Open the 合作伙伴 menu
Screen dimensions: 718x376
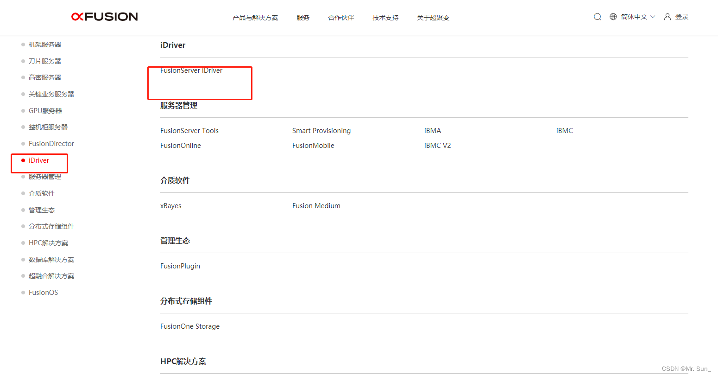point(341,18)
